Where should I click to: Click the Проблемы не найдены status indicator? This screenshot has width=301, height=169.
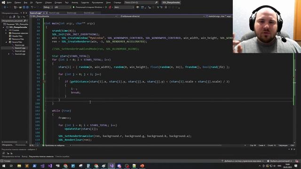pos(53,146)
